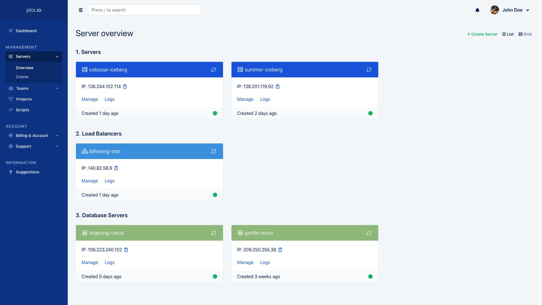Refresh the colossal-iceberg server
This screenshot has height=305, width=542.
[x=214, y=70]
